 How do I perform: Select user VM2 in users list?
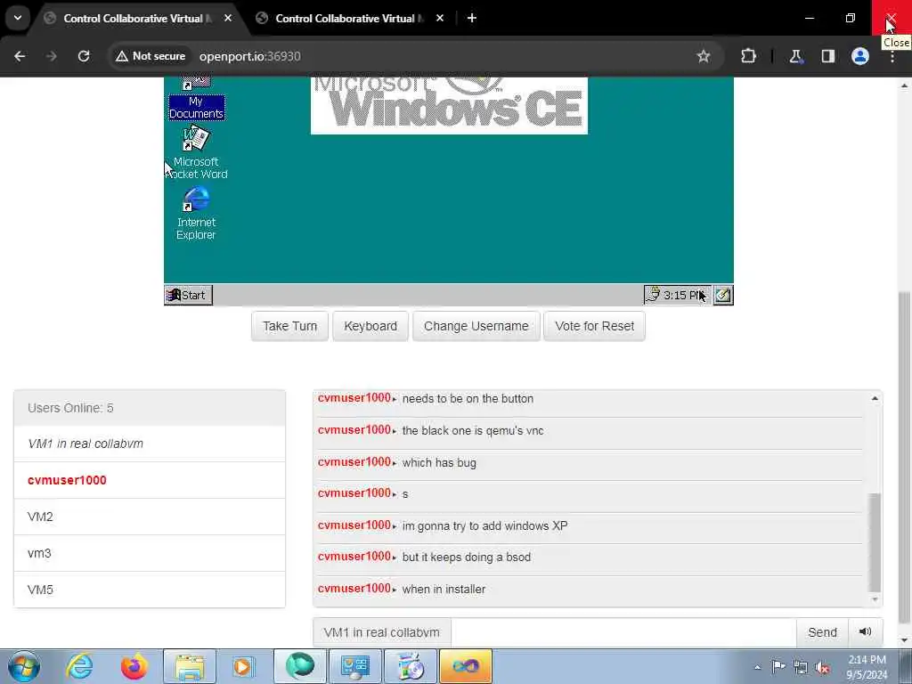point(150,517)
